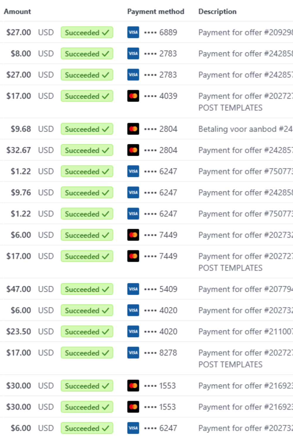
Task: Click the Succeeded badge on the $47.00 payment
Action: [x=87, y=289]
